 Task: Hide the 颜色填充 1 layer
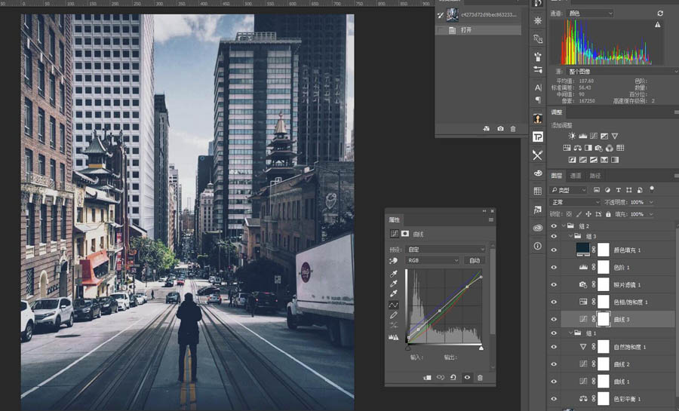coord(554,249)
